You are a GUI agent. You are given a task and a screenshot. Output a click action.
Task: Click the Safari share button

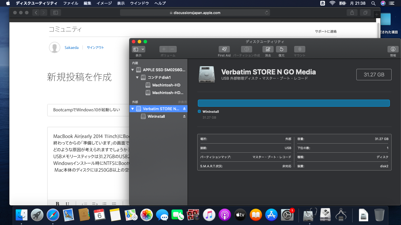(352, 13)
